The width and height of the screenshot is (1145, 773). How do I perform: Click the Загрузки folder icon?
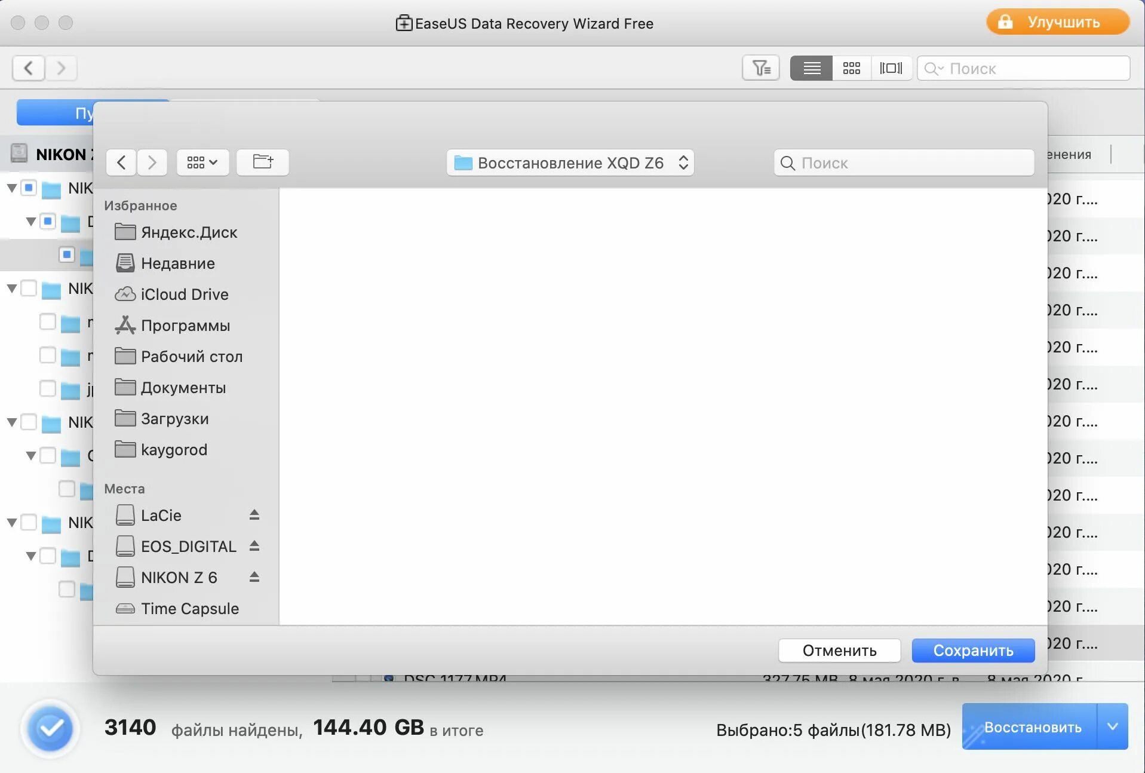125,418
